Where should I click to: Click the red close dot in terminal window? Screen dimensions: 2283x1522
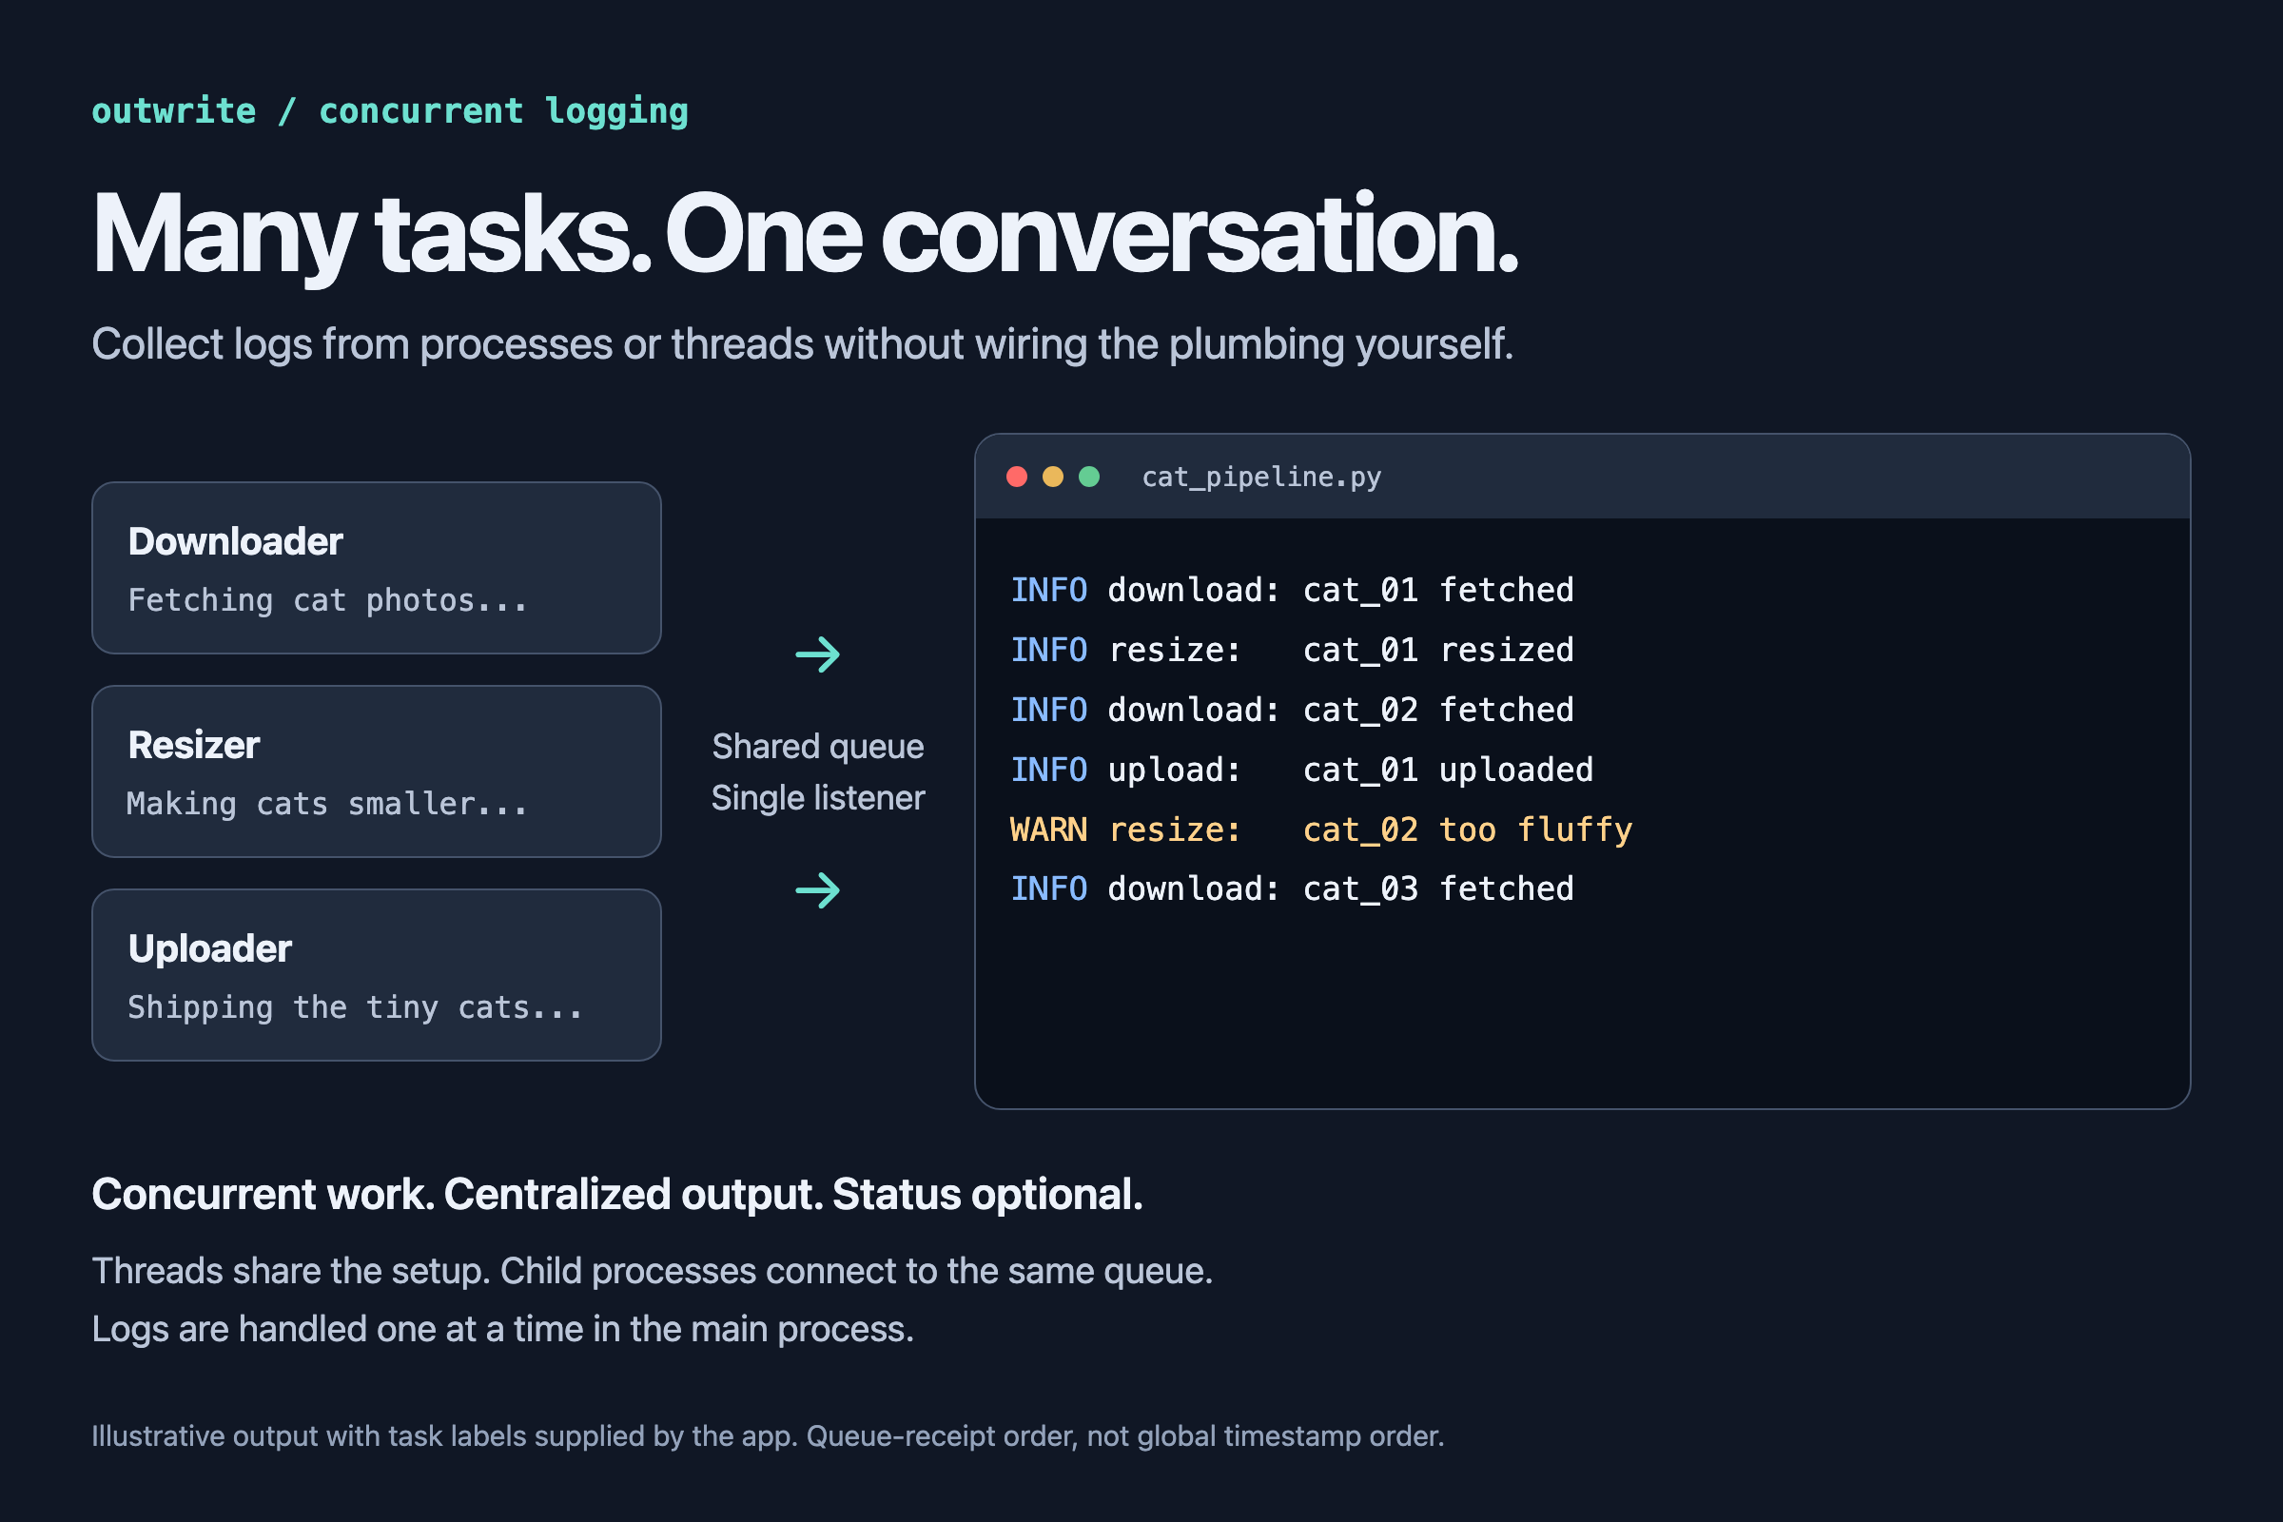click(1016, 477)
